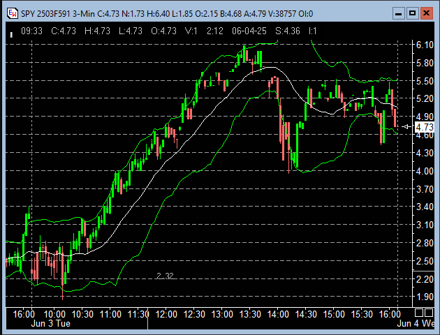This screenshot has height=335, width=440.
Task: Minimize the SPY chart window
Action: [399, 13]
